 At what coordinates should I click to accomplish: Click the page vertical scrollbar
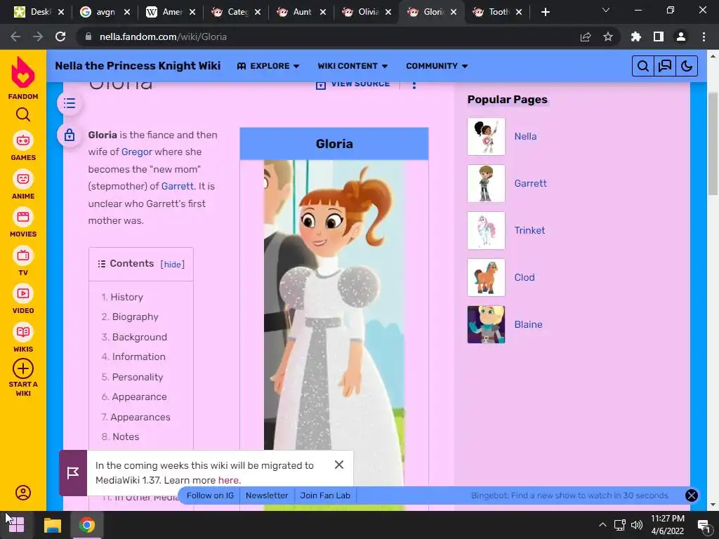click(x=713, y=143)
